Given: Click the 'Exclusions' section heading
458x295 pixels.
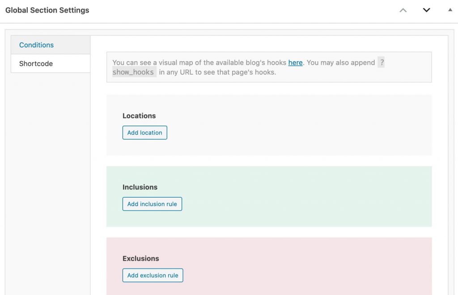Looking at the screenshot, I should [x=141, y=258].
